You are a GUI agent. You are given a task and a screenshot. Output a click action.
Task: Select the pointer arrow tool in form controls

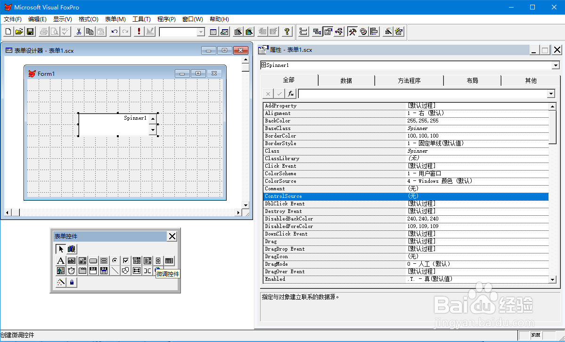click(60, 249)
